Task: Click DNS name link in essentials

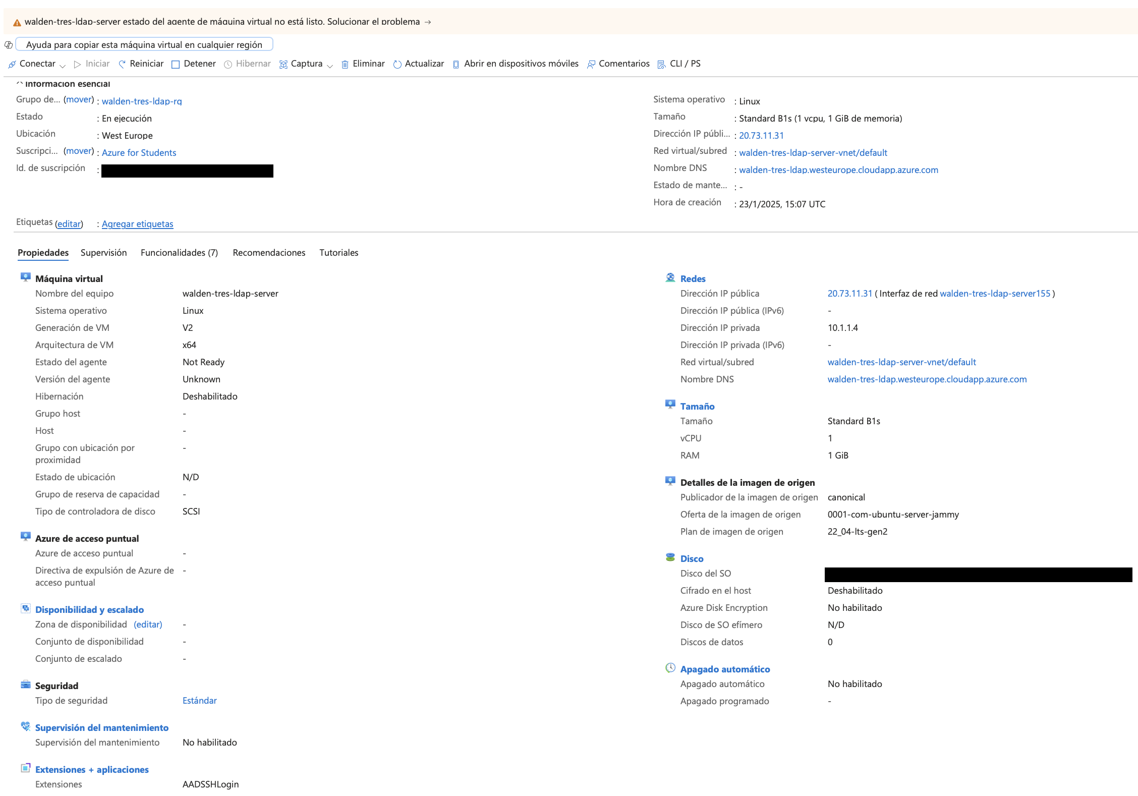Action: tap(838, 170)
